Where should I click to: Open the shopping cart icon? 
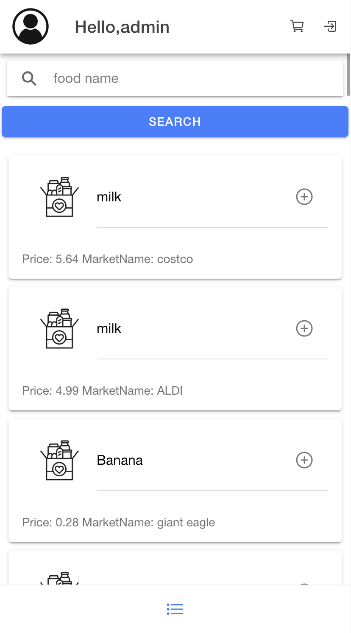click(297, 27)
